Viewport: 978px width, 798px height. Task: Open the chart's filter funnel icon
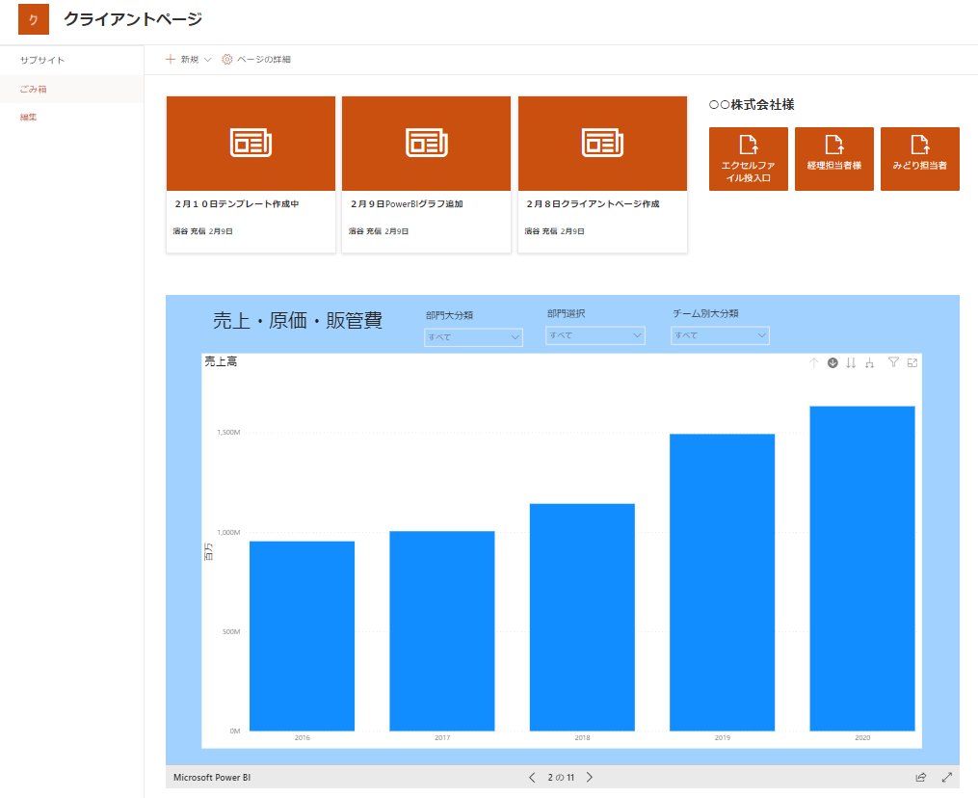(893, 362)
